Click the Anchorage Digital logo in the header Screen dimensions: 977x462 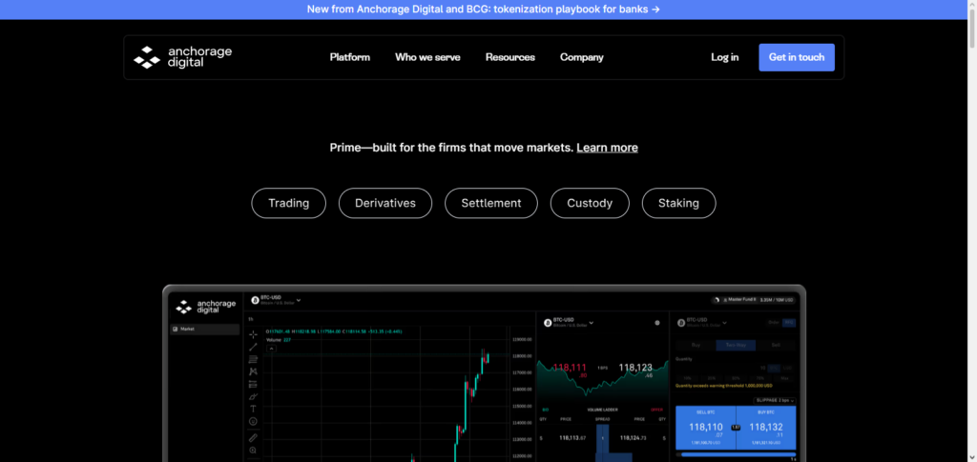[x=182, y=57]
